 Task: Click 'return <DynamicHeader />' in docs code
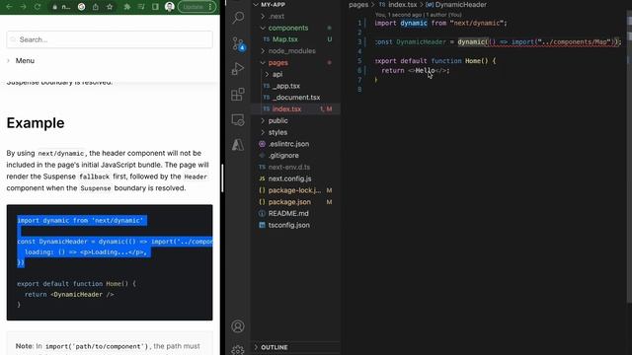(69, 295)
